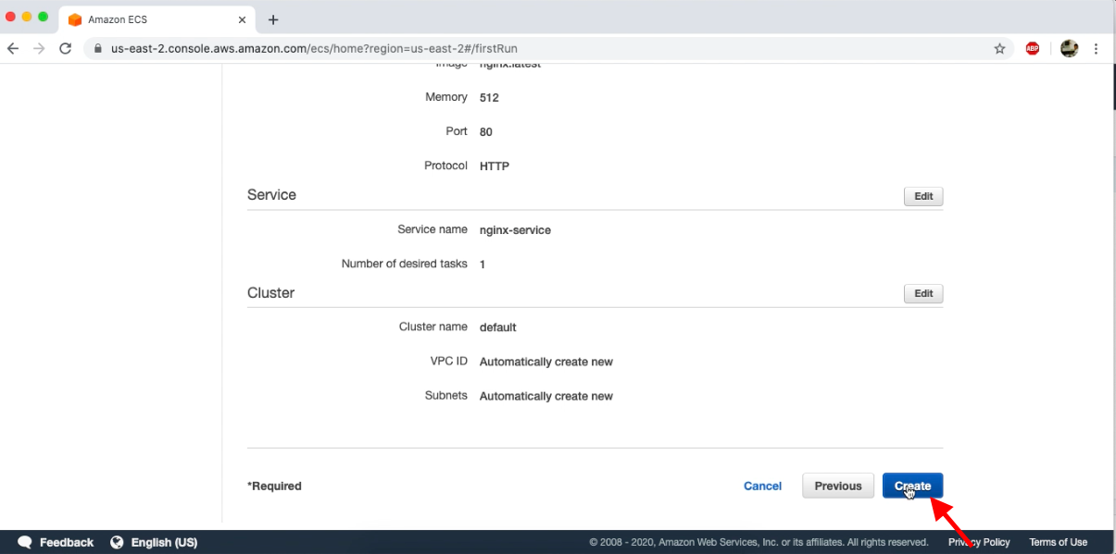This screenshot has width=1116, height=554.
Task: Click the address bar URL field
Action: pos(370,48)
